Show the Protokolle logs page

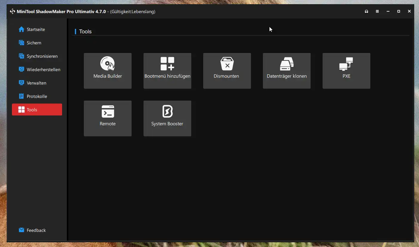(37, 96)
